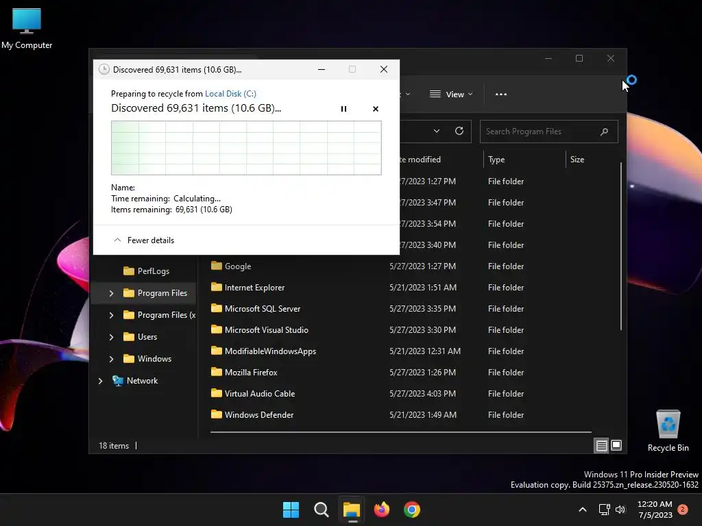Minimize the recycle progress dialog
This screenshot has width=702, height=526.
(321, 69)
